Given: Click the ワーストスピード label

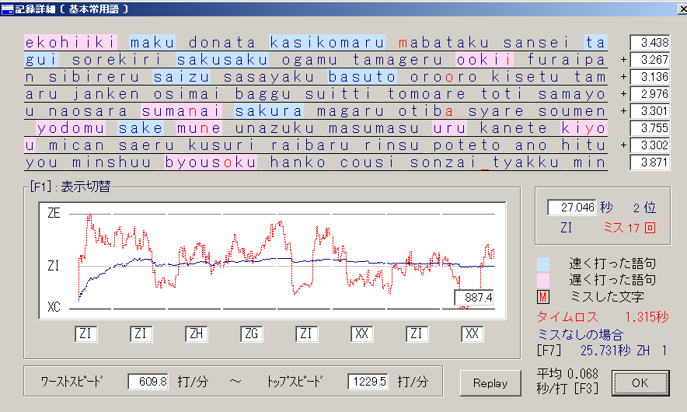Looking at the screenshot, I should (71, 382).
